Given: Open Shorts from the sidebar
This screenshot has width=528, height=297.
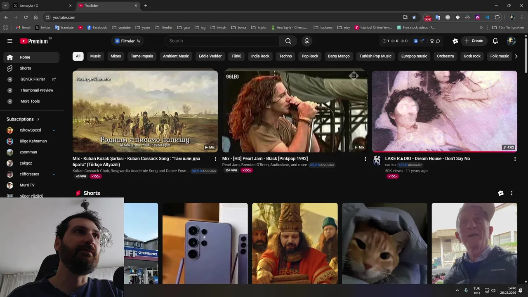Looking at the screenshot, I should coord(31,68).
